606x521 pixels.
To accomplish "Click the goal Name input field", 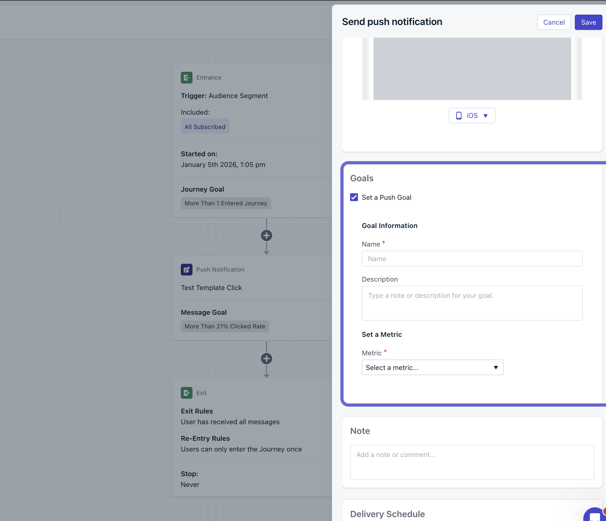I will [472, 259].
